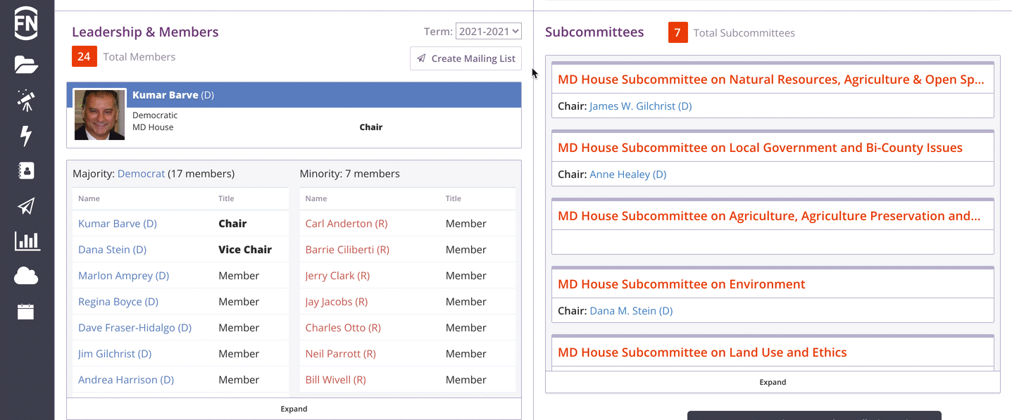The width and height of the screenshot is (1012, 420).
Task: Open Jay Jacobs (R) member link
Action: pos(337,302)
